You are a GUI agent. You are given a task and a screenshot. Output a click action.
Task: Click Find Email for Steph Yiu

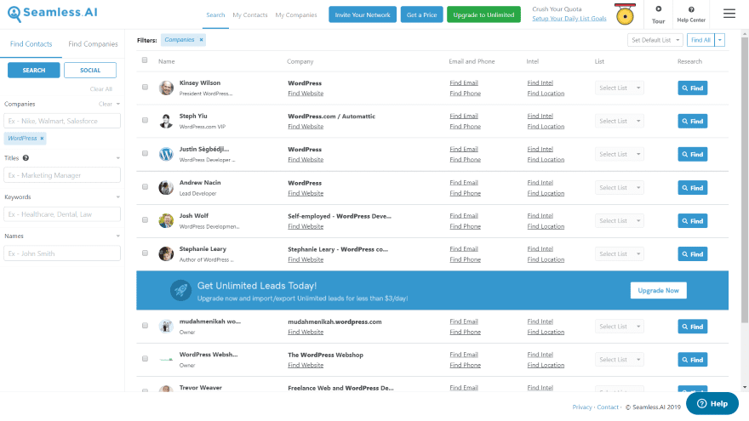464,116
